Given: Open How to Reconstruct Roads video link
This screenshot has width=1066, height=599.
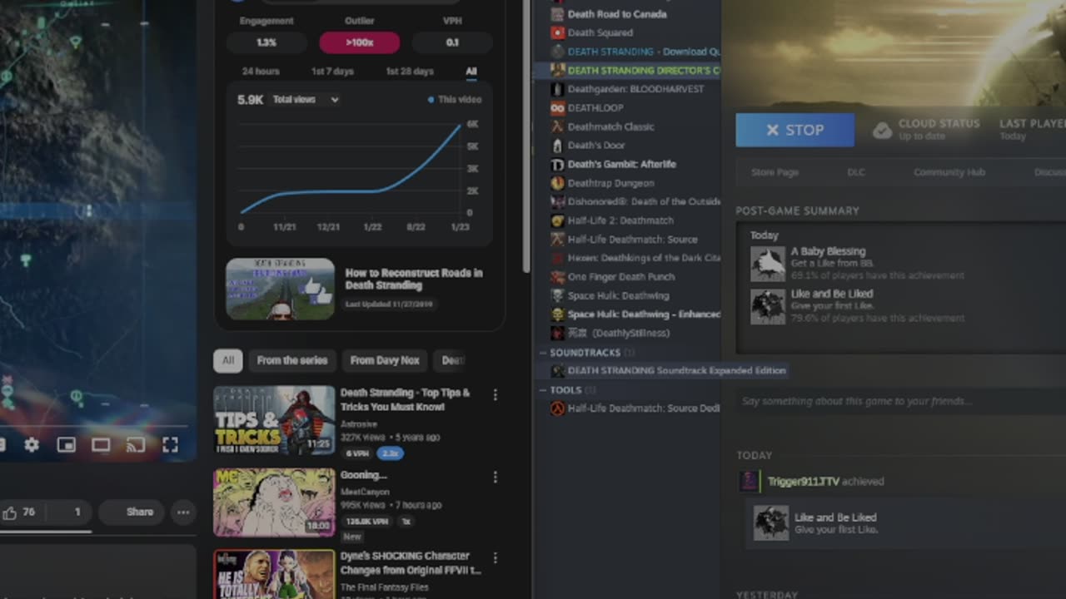Looking at the screenshot, I should 414,279.
